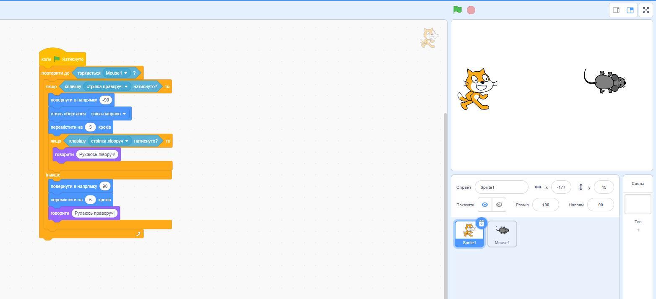Image resolution: width=656 pixels, height=299 pixels.
Task: Click the cat sprite on the stage
Action: click(x=477, y=89)
